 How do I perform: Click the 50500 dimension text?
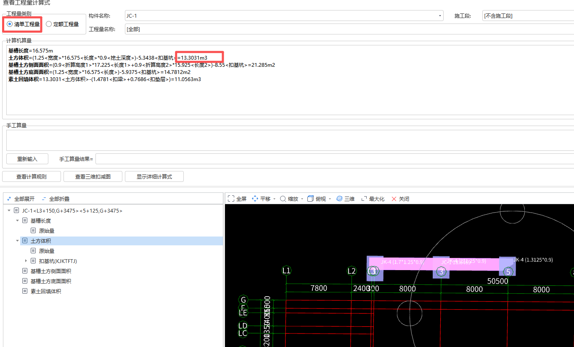(x=498, y=281)
